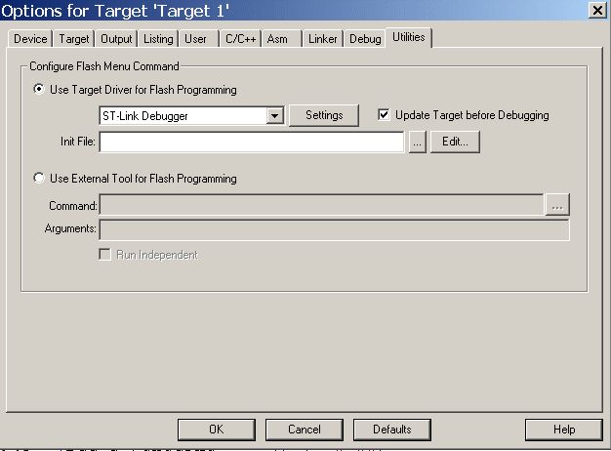611x451 pixels.
Task: Open the Settings for the target driver
Action: 324,115
